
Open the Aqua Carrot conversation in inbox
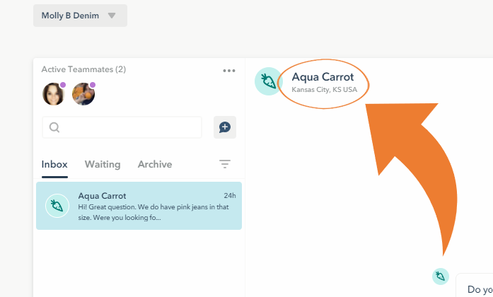139,206
